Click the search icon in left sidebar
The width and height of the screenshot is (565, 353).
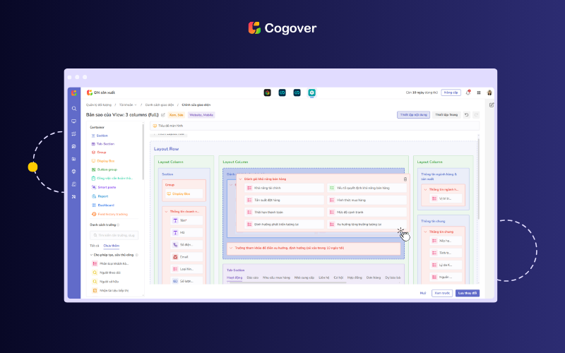pos(73,109)
